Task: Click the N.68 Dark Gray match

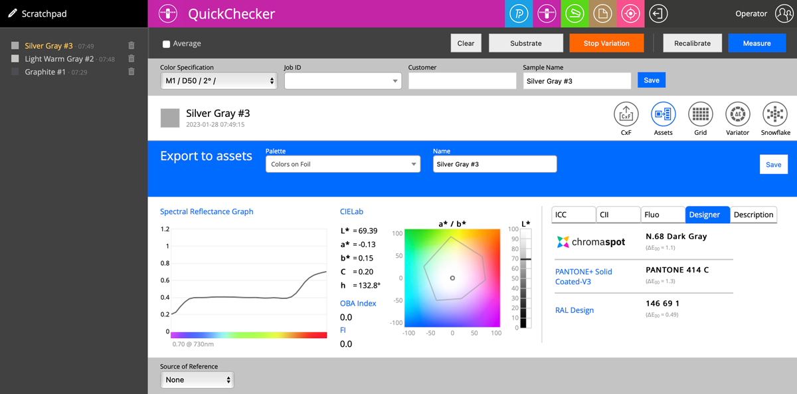Action: pyautogui.click(x=676, y=236)
